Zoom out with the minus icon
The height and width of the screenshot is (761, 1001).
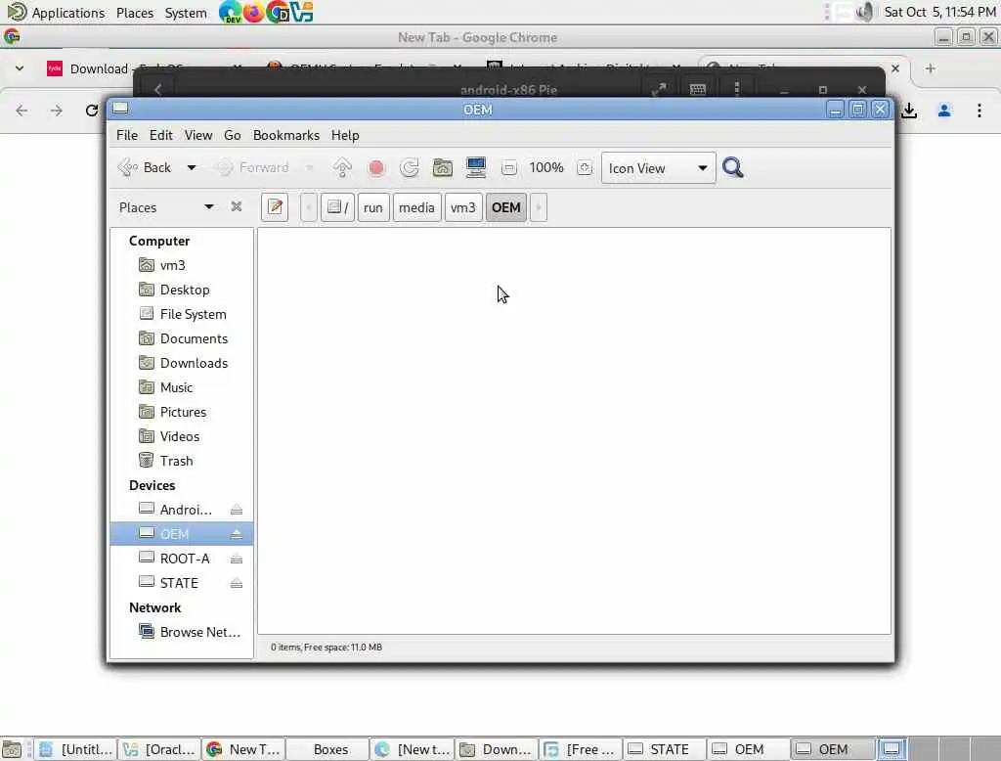tap(508, 168)
